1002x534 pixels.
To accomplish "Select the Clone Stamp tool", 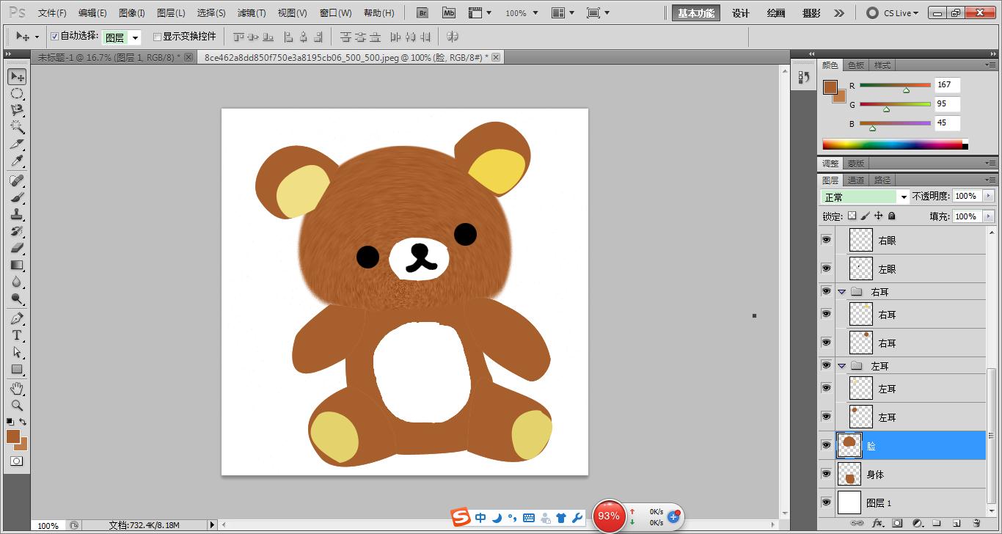I will click(x=17, y=214).
